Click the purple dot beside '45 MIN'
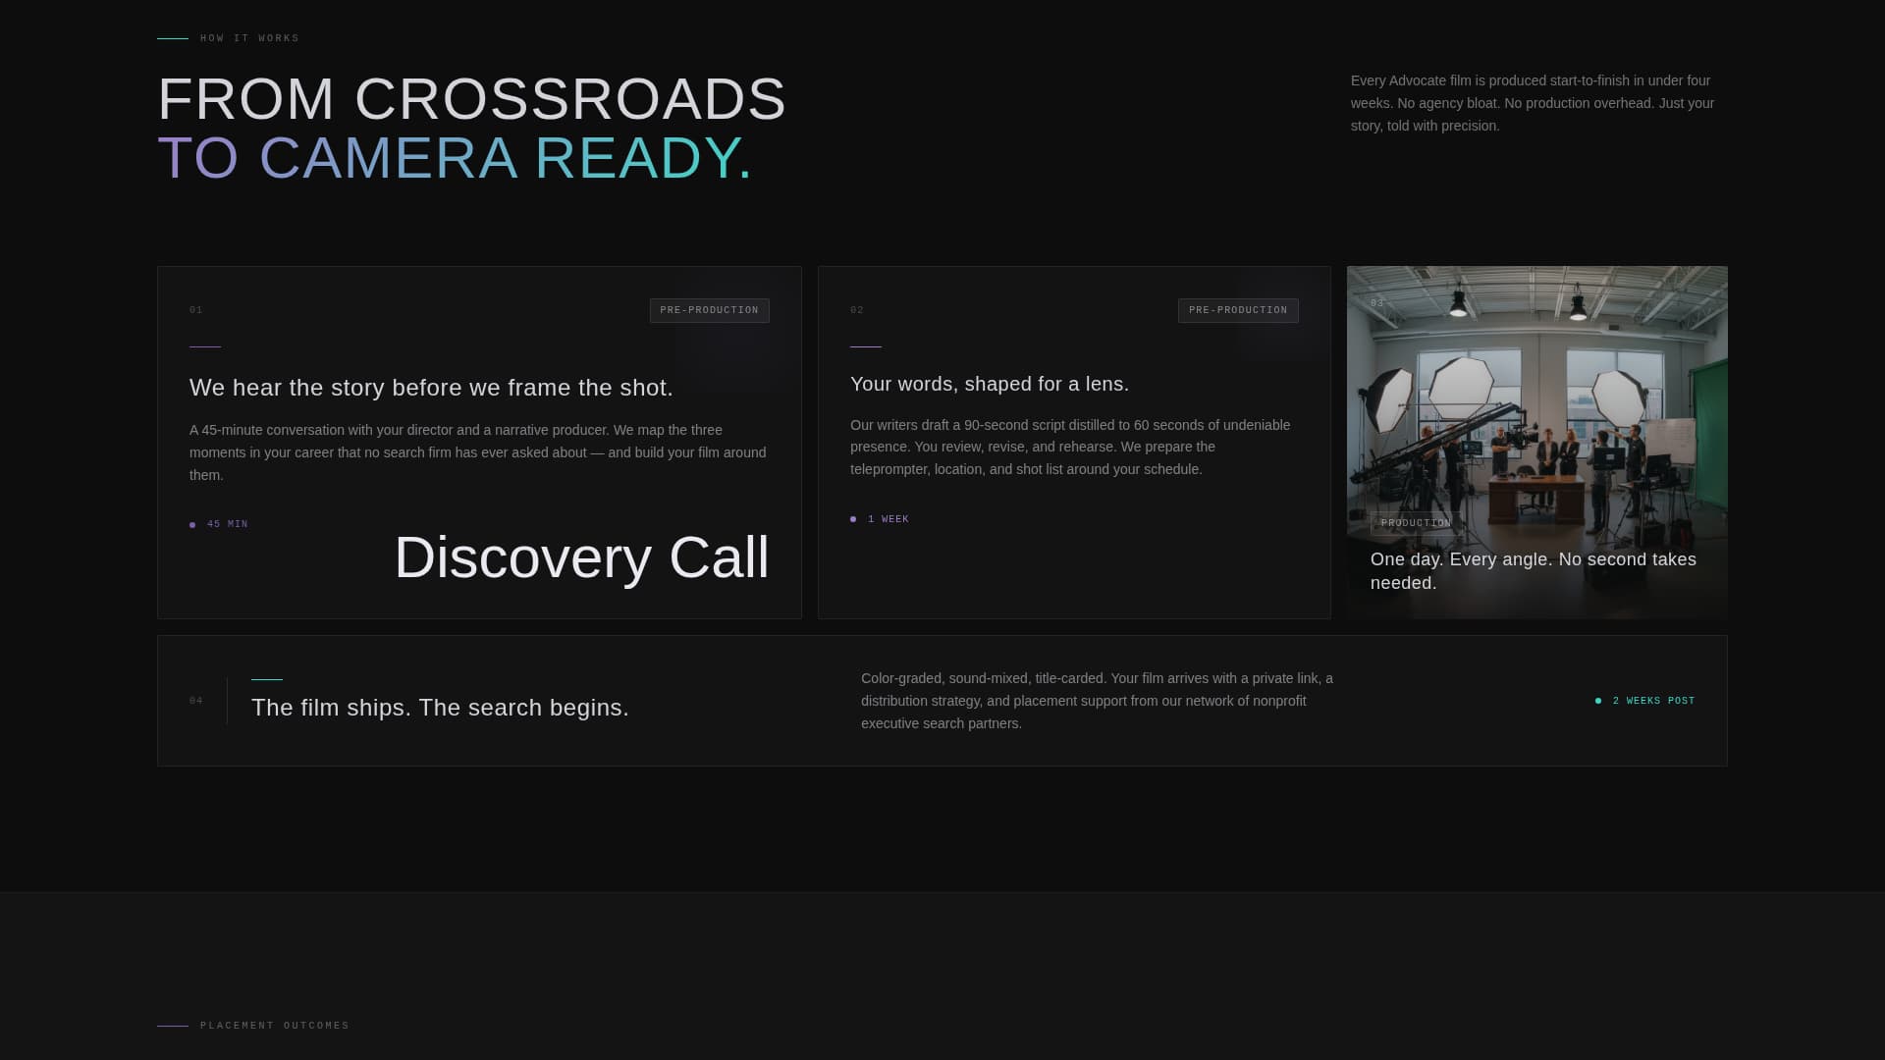1885x1060 pixels. click(192, 525)
